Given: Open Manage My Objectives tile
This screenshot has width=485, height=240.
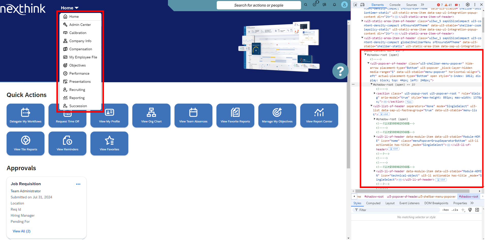Looking at the screenshot, I should [x=277, y=115].
